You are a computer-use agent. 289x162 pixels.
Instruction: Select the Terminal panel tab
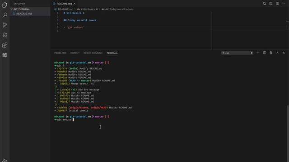pos(112,53)
